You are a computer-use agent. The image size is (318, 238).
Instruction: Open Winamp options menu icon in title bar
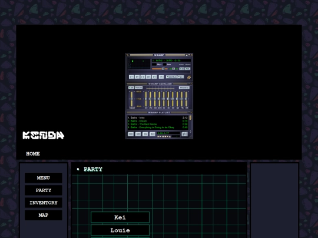[128, 55]
